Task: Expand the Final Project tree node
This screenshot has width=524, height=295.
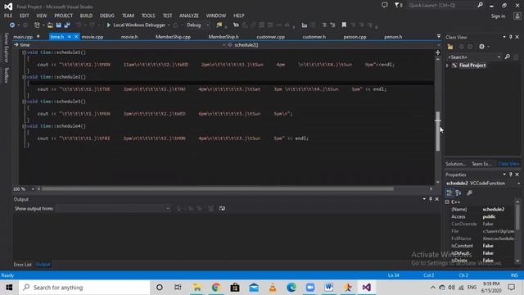Action: point(448,66)
